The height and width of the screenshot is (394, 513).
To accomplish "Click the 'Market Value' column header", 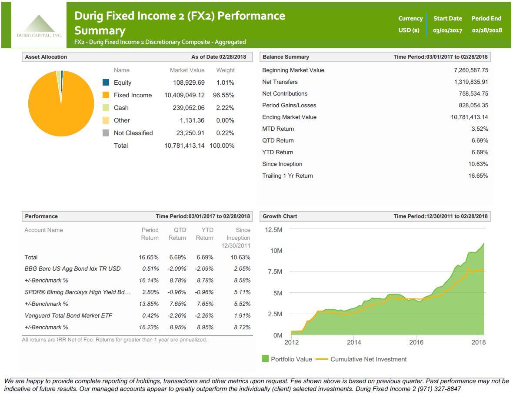I will point(187,70).
